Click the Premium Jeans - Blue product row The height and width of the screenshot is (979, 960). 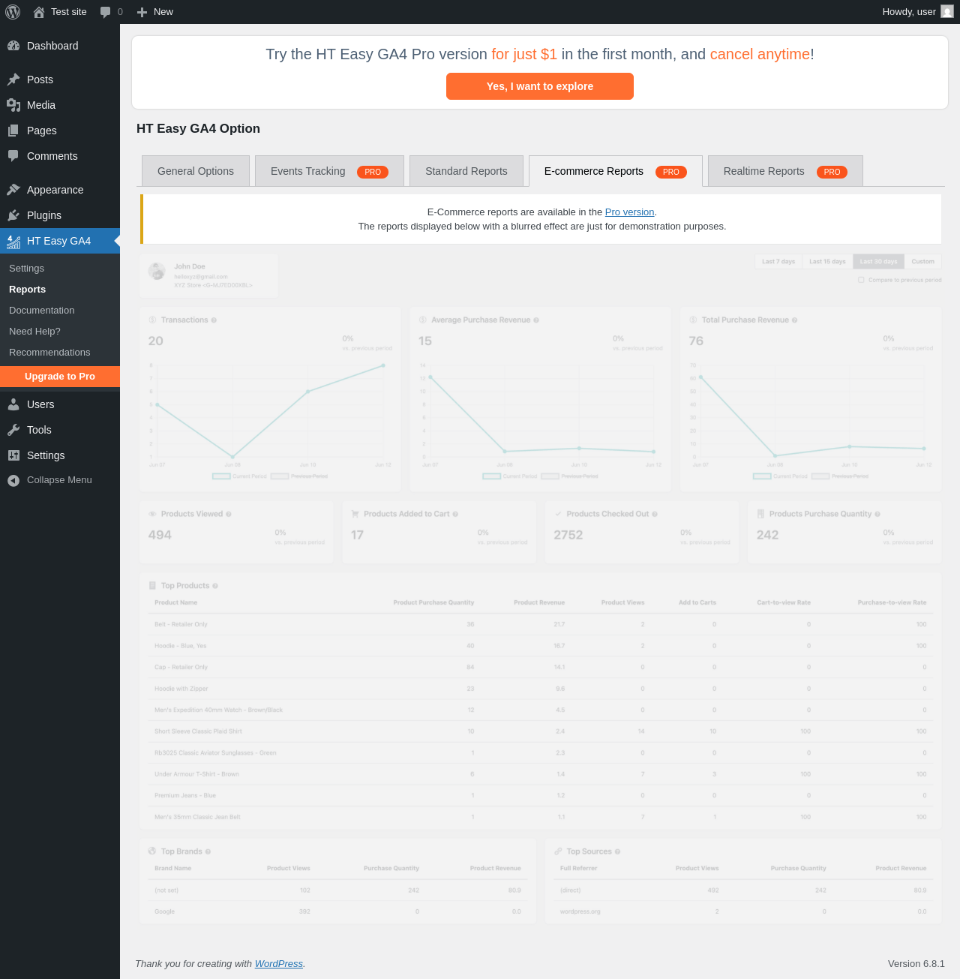541,796
